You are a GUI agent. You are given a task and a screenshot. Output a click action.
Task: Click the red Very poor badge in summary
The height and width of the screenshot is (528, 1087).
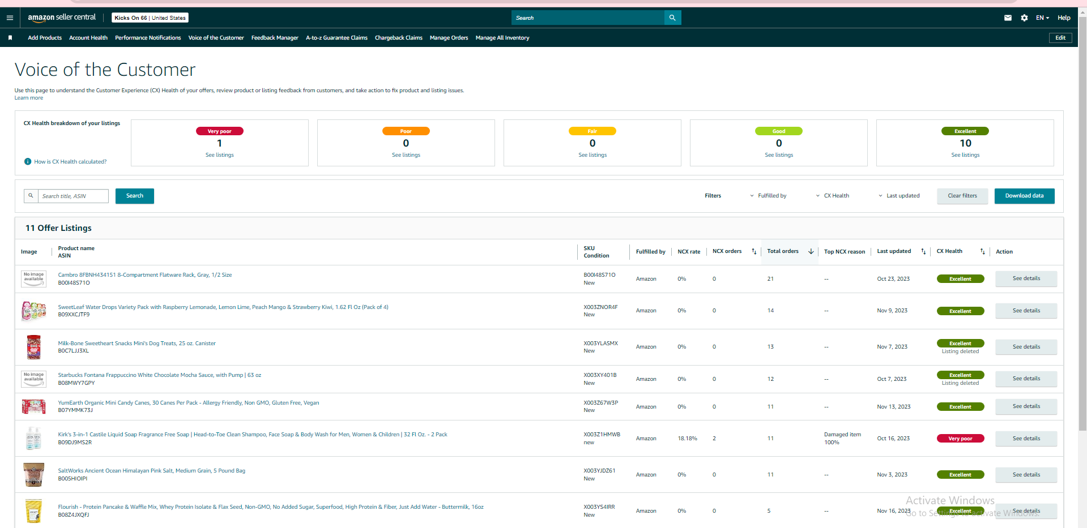220,131
